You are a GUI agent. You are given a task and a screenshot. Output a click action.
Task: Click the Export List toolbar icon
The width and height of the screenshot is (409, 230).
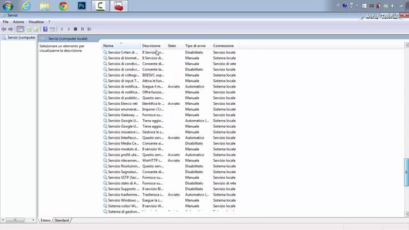coord(36,29)
